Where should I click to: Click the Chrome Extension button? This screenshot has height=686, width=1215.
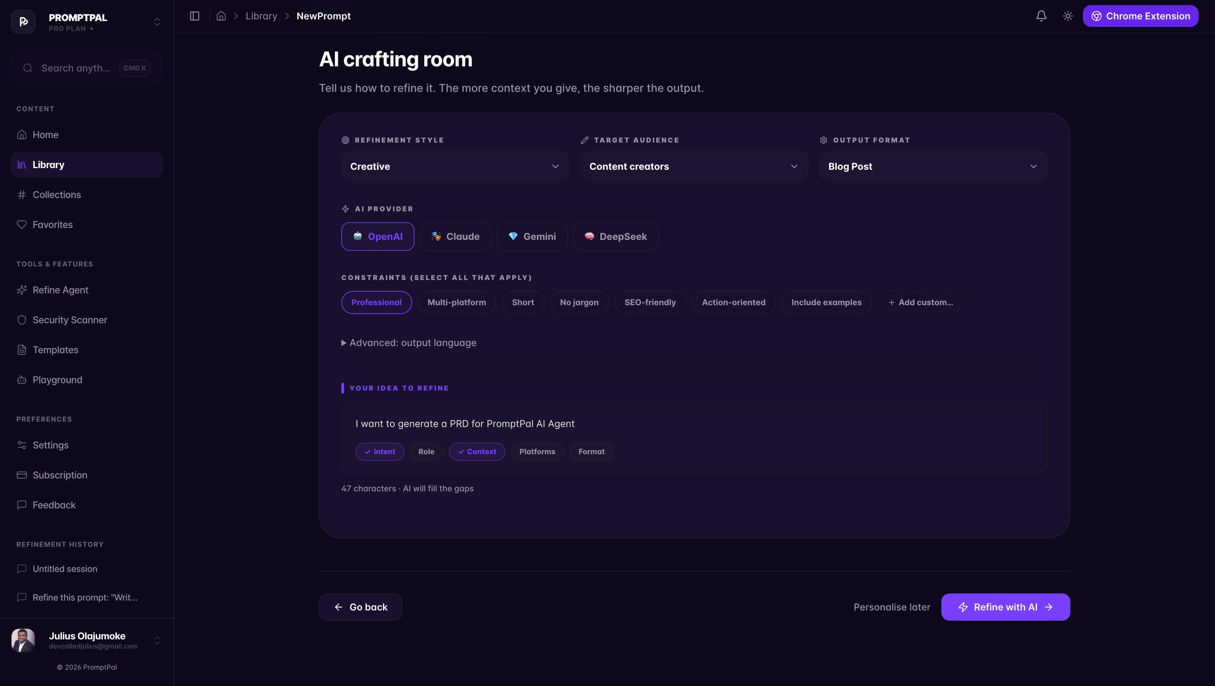(1140, 16)
